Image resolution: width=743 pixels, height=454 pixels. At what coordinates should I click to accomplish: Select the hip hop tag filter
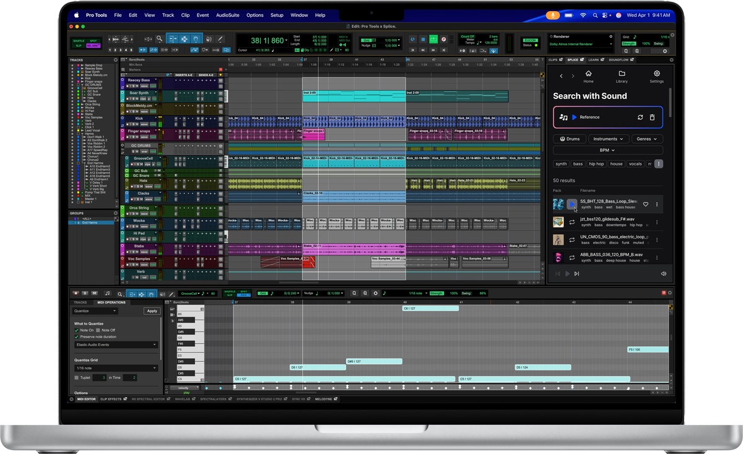tap(596, 164)
